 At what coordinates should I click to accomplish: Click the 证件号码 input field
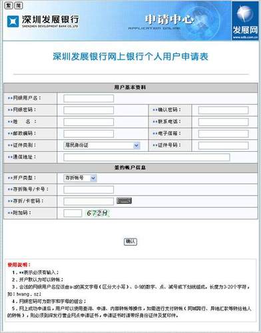click(x=223, y=145)
